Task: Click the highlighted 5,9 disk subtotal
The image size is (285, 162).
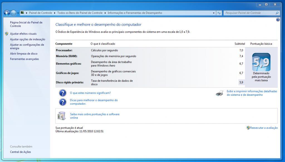Action: click(241, 82)
